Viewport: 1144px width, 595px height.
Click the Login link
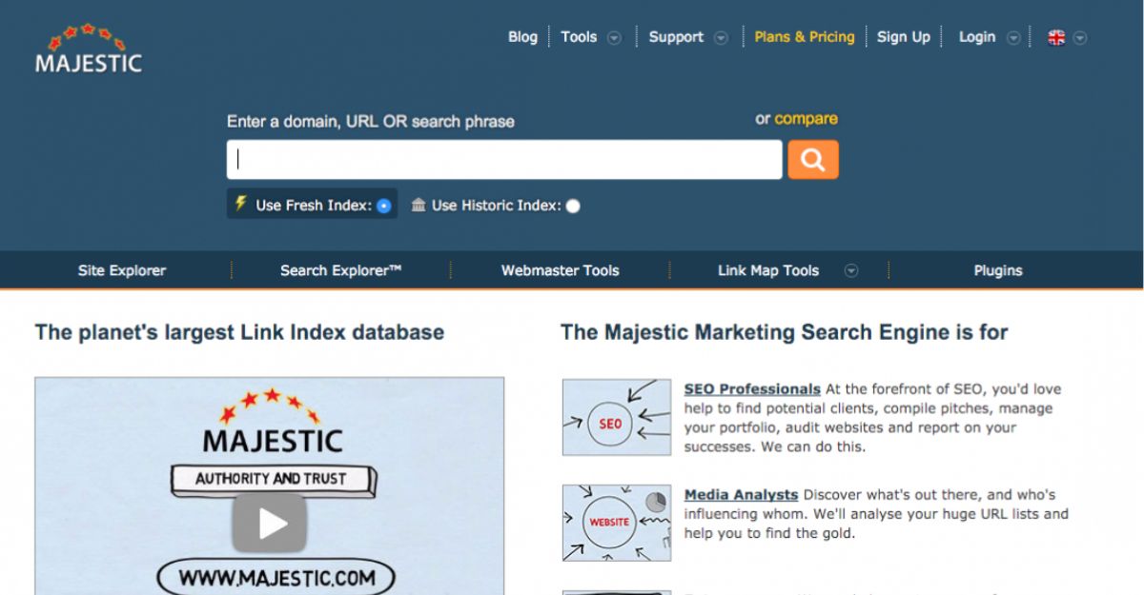click(976, 37)
